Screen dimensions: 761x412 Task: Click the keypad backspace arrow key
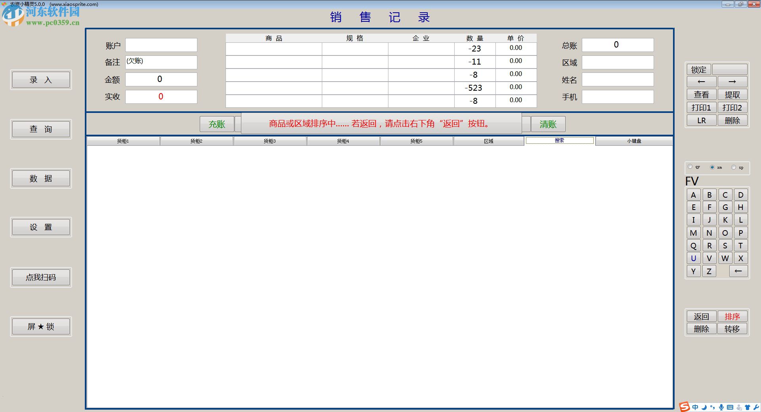[738, 271]
